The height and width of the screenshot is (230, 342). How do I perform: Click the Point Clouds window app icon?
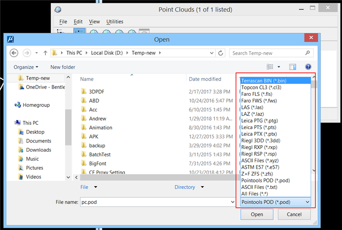[x=58, y=9]
